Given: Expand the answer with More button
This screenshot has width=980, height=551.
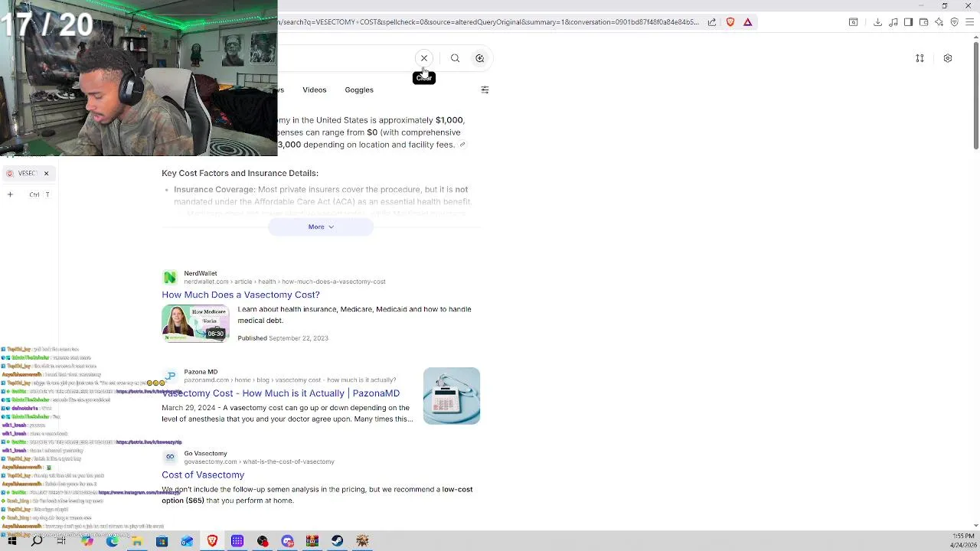Looking at the screenshot, I should [x=321, y=227].
